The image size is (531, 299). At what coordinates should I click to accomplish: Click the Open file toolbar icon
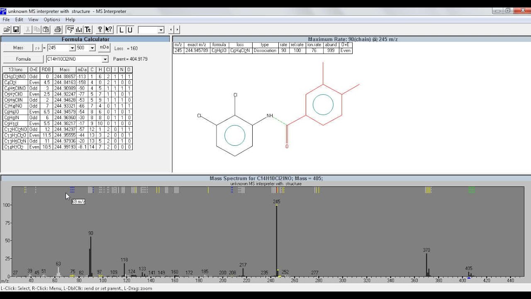point(7,29)
